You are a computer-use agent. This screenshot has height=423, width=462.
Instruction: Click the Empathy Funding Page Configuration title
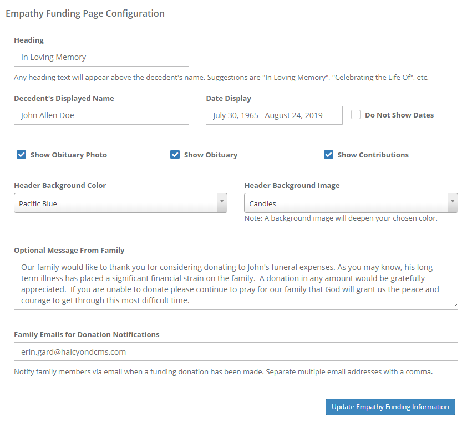point(85,13)
